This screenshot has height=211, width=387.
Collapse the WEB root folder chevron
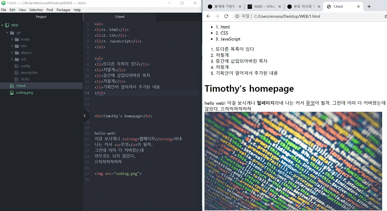(2, 25)
